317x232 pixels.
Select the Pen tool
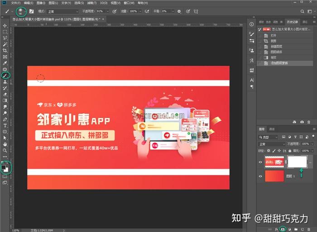click(x=5, y=119)
